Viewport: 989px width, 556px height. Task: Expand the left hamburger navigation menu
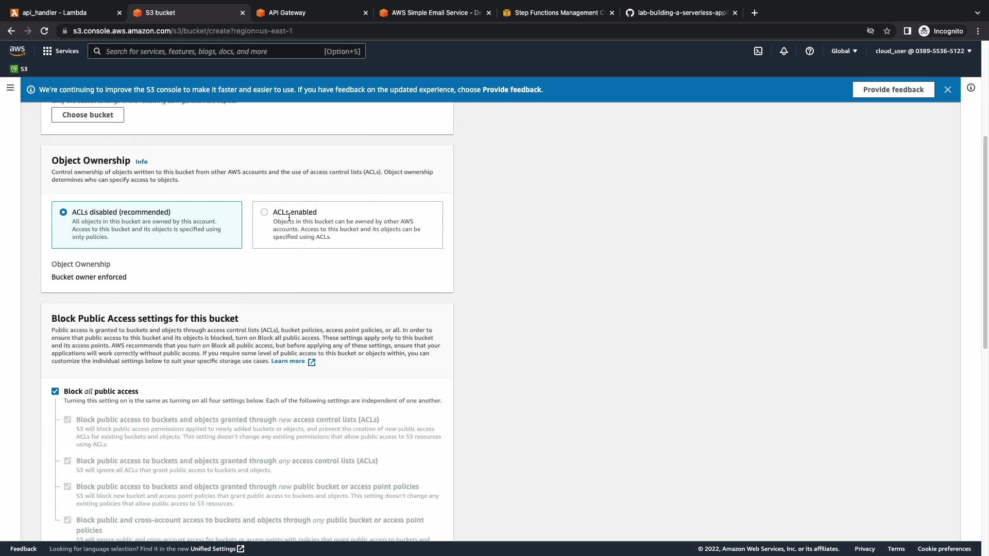[x=10, y=88]
